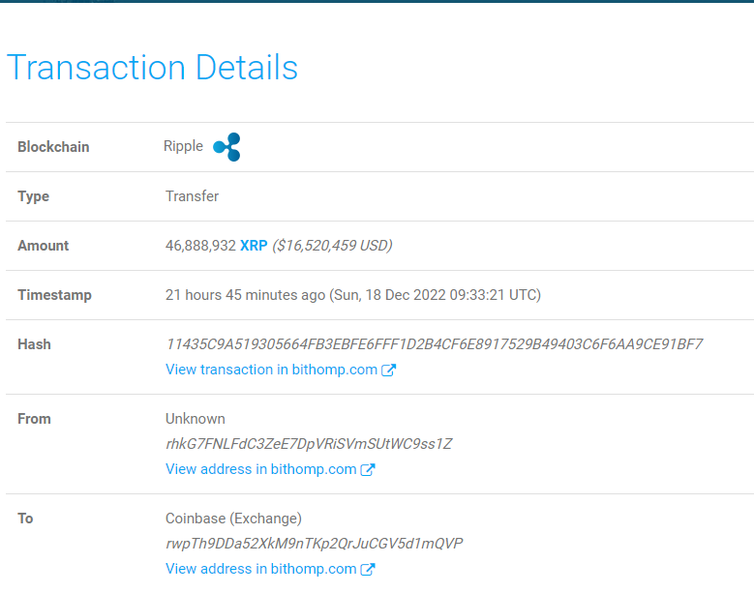Click the Coinbase (Exchange) label

(x=233, y=519)
